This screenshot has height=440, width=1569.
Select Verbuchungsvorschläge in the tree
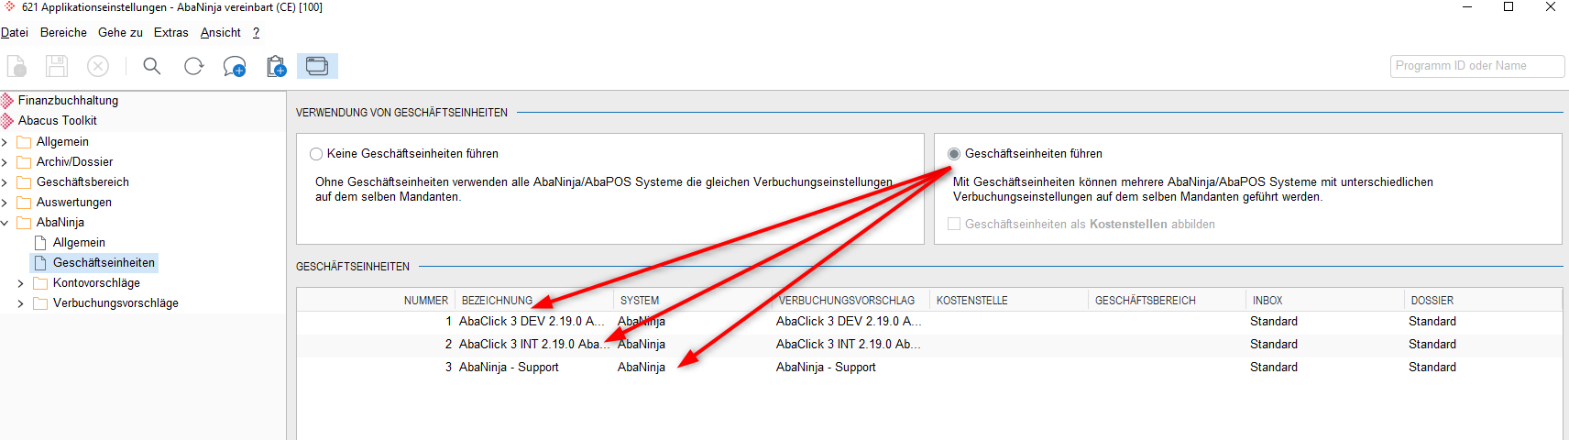point(115,303)
